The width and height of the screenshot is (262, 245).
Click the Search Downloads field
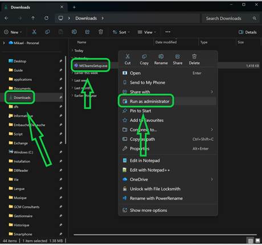point(231,18)
